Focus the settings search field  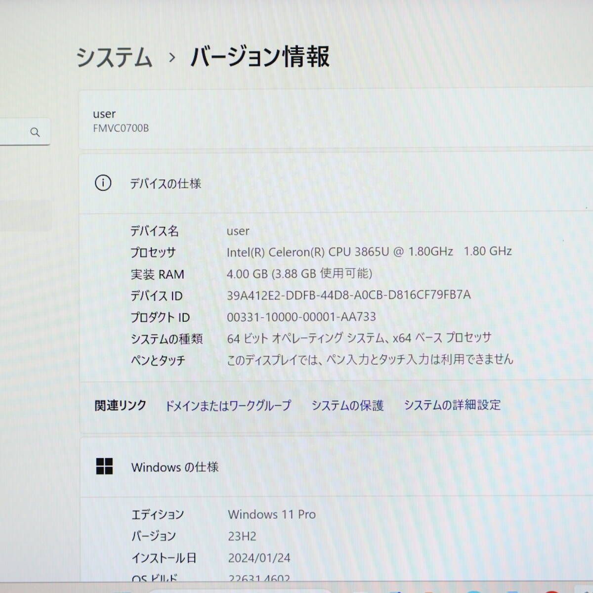pos(25,132)
